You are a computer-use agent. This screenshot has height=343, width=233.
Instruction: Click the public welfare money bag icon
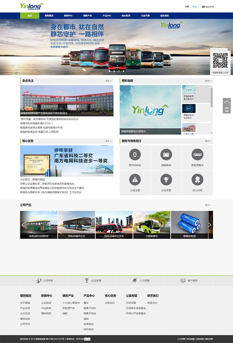pos(135,180)
